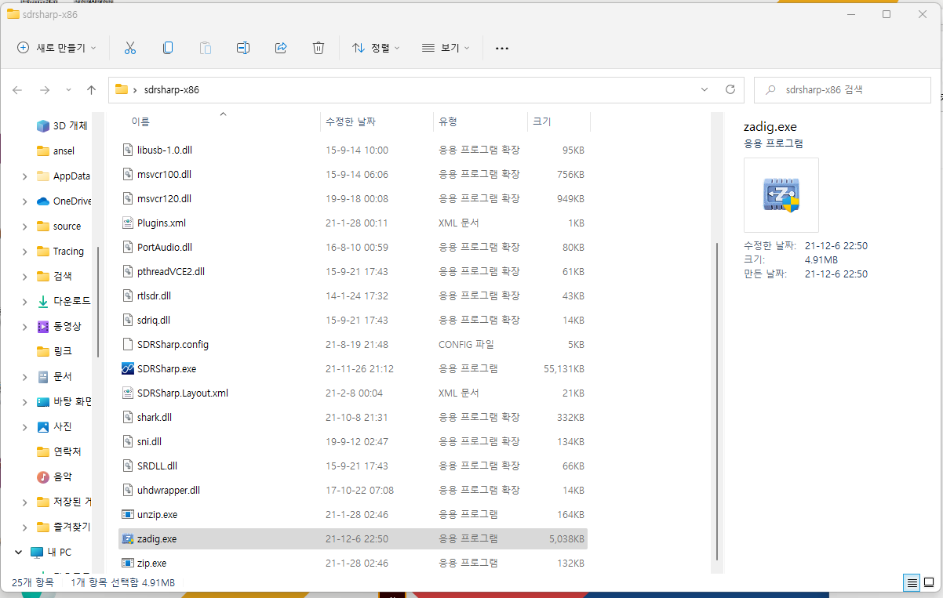
Task: Open recent locations chevron next to forward arrow
Action: [68, 90]
